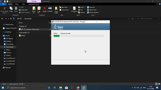The image size is (161, 90).
Task: Select Copy path in Clipboard group
Action: click(x=23, y=10)
